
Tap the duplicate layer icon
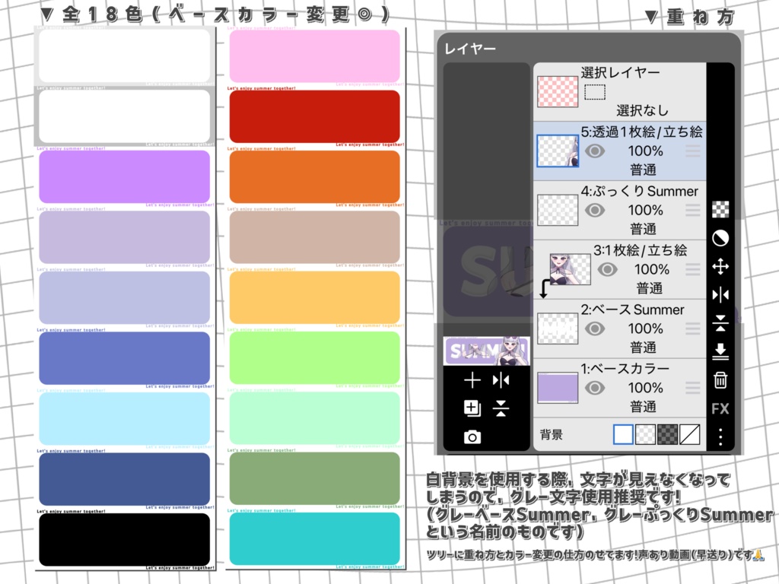click(x=472, y=408)
